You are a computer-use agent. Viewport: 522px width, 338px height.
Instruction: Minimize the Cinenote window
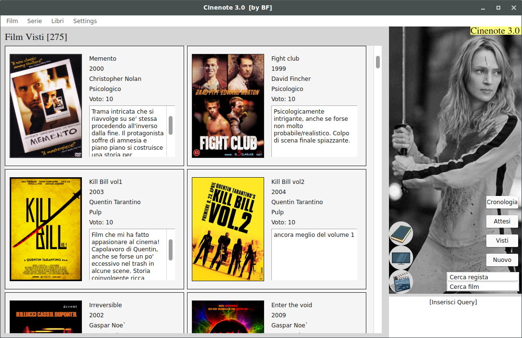point(483,8)
